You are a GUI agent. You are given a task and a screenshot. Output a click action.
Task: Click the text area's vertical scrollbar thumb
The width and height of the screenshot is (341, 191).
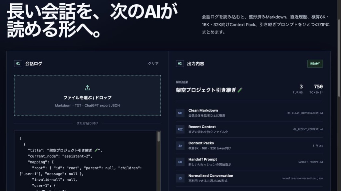(x=159, y=136)
